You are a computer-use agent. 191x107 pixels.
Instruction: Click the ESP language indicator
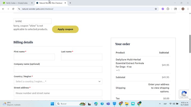pos(165,104)
